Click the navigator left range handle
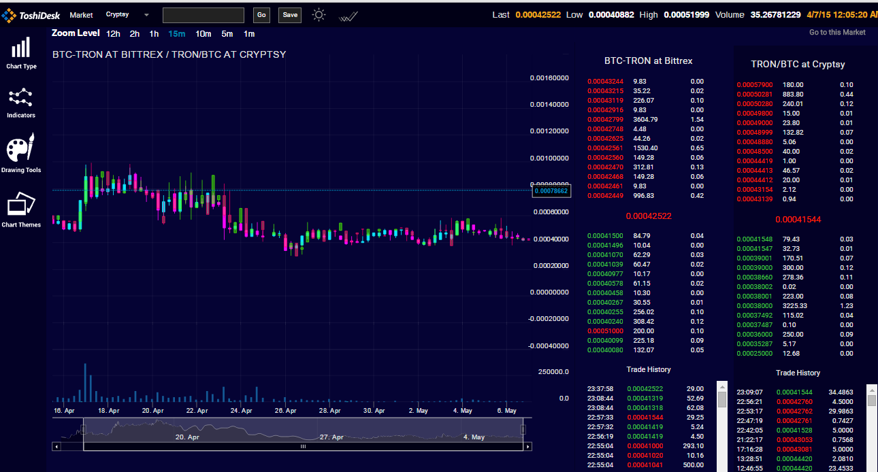Viewport: 878px width, 472px height. (83, 429)
